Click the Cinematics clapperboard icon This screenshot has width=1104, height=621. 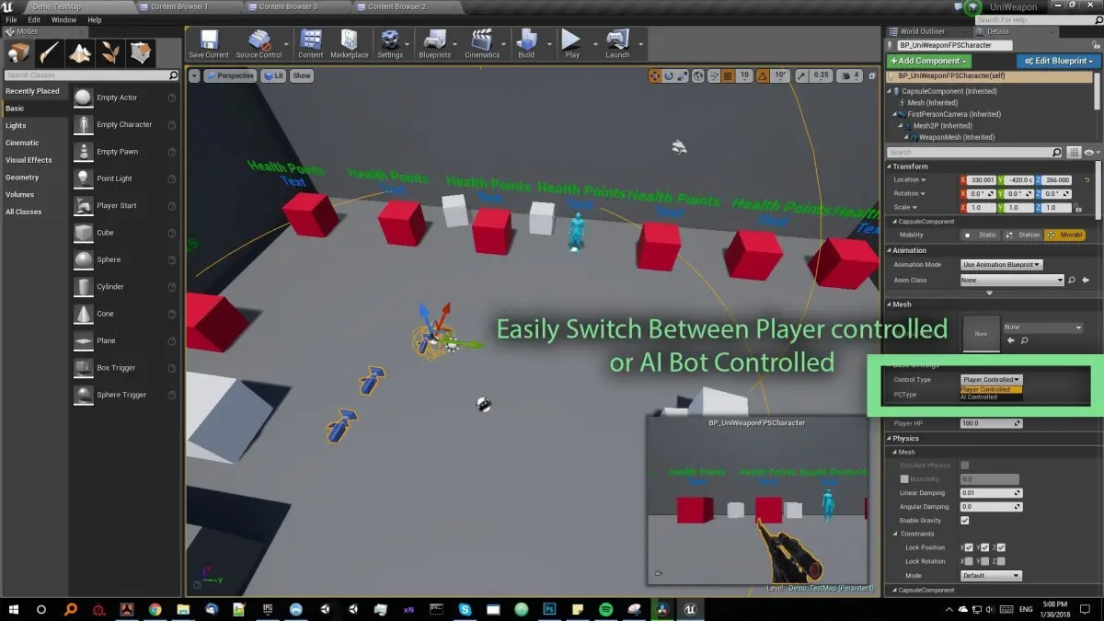tap(481, 40)
